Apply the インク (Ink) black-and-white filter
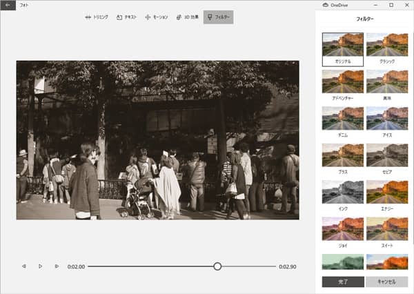414x294 pixels. point(343,192)
